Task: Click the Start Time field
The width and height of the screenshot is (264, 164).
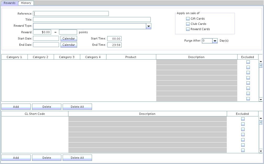Action: coord(114,39)
